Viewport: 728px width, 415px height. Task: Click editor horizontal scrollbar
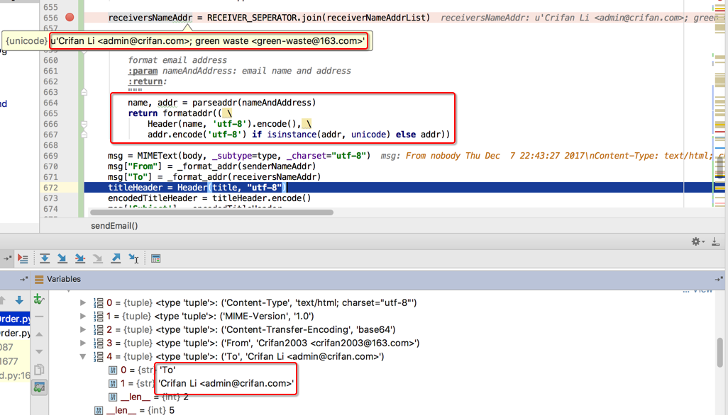point(211,212)
